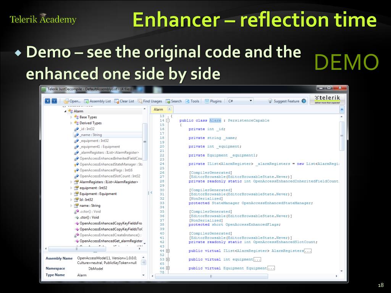Click the forward navigation arrow in JustDecompile toolbar
Viewport: 391px width, 293px height.
pos(54,101)
